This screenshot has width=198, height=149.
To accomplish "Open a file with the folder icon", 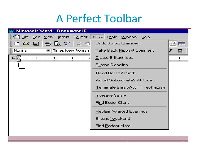I will click(x=26, y=44).
